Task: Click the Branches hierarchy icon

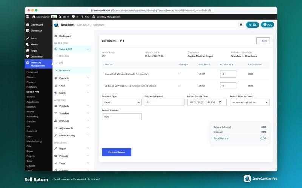Action: tap(56, 121)
